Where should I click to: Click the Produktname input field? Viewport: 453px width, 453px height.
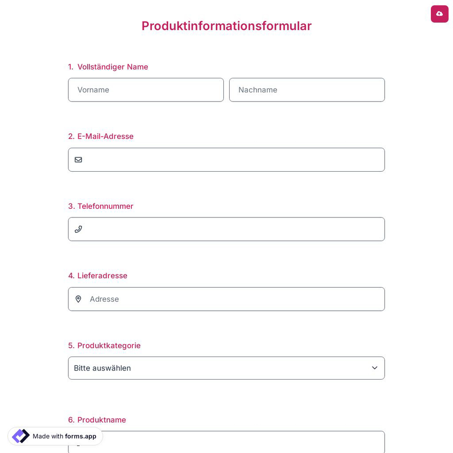click(226, 443)
